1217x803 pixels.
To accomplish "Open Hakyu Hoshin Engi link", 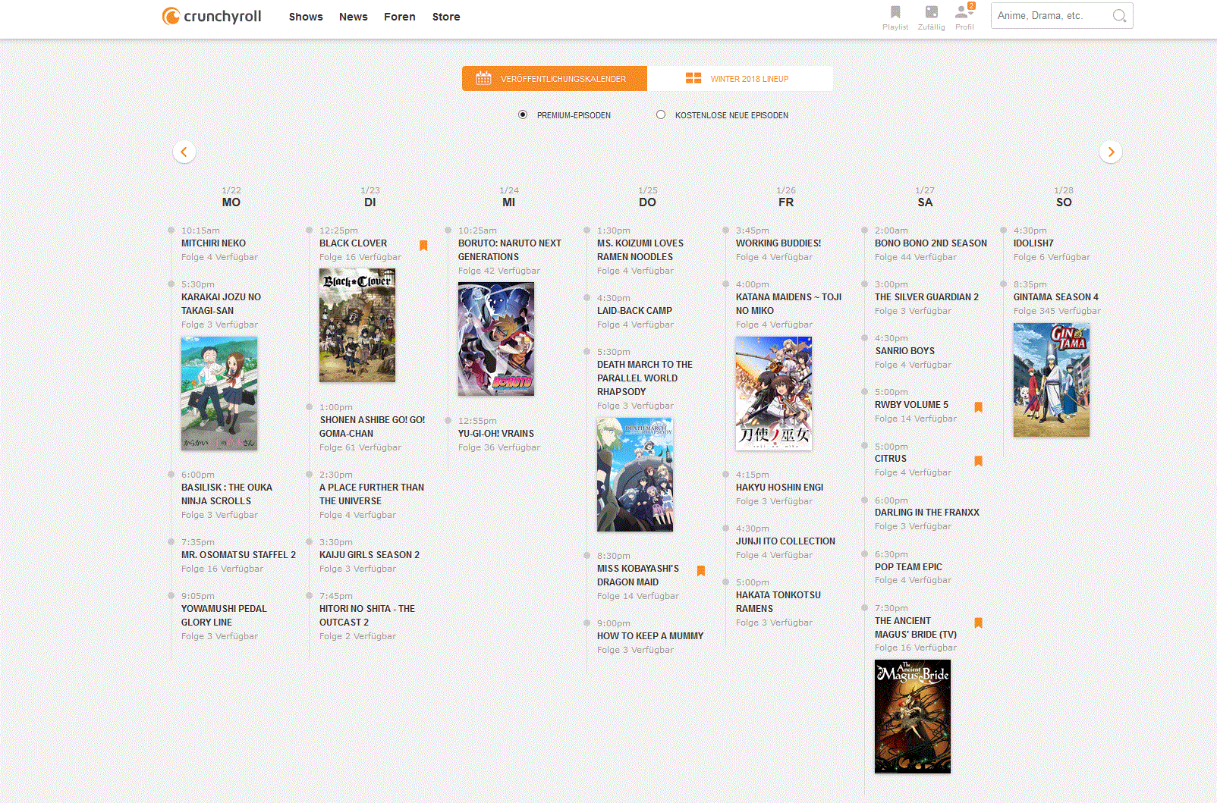I will 779,488.
